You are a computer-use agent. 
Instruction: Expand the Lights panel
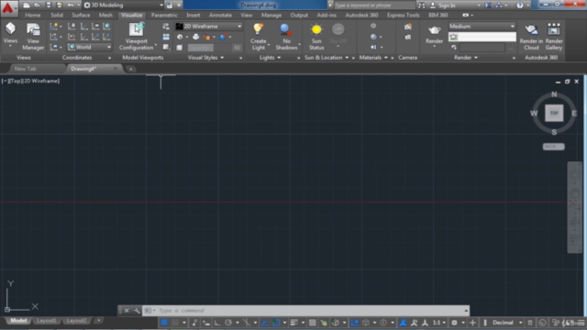pos(270,58)
